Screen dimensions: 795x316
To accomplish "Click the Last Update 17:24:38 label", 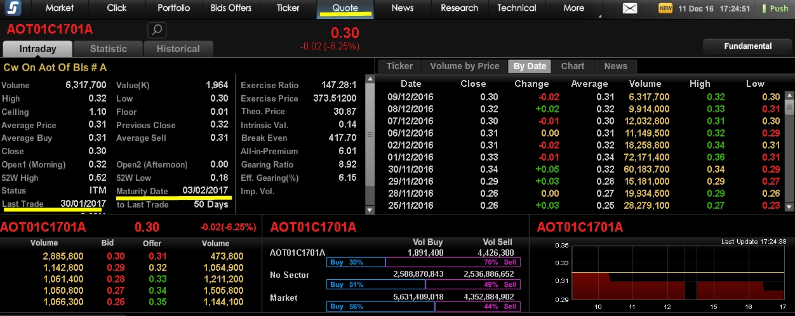I will coord(754,242).
